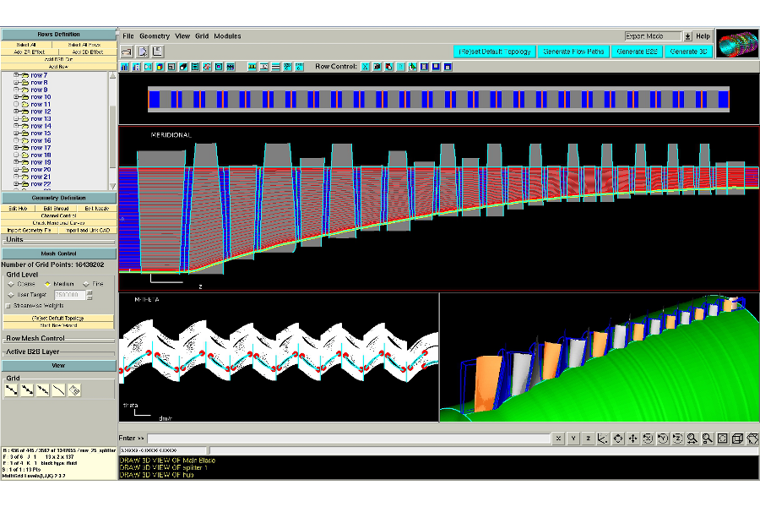Click the first Row Control icon
Screen dimensions: 760x507
366,66
